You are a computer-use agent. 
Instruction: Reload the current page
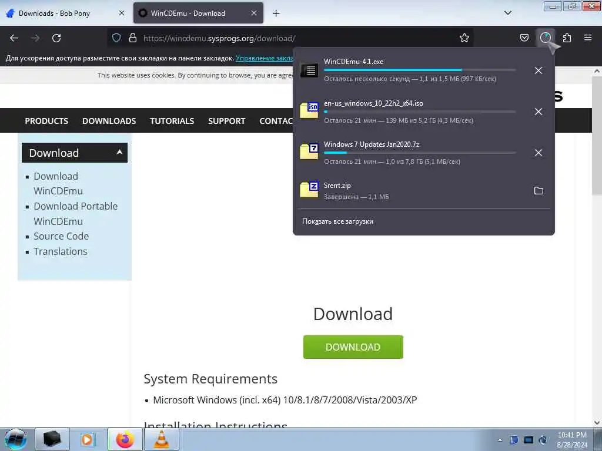(56, 38)
